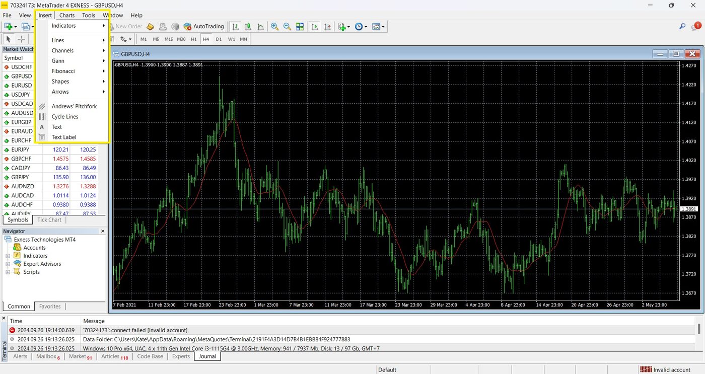Viewport: 705px width, 374px height.
Task: Select the M15 timeframe button
Action: 169,39
